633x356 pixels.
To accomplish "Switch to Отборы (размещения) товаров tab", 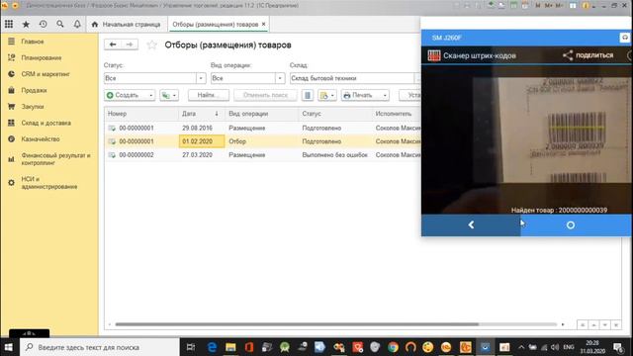I will pyautogui.click(x=216, y=24).
